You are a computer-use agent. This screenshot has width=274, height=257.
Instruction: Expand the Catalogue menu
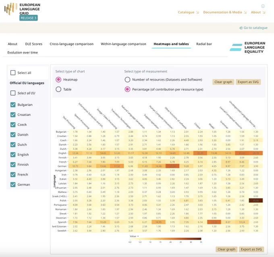click(189, 12)
